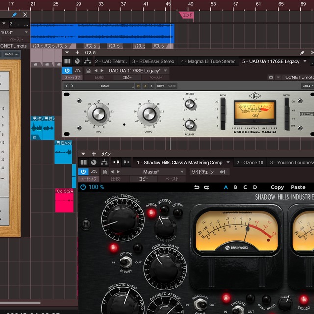
Task: Open dropdown arrow beside Shadow Hills tab
Action: pos(227,162)
